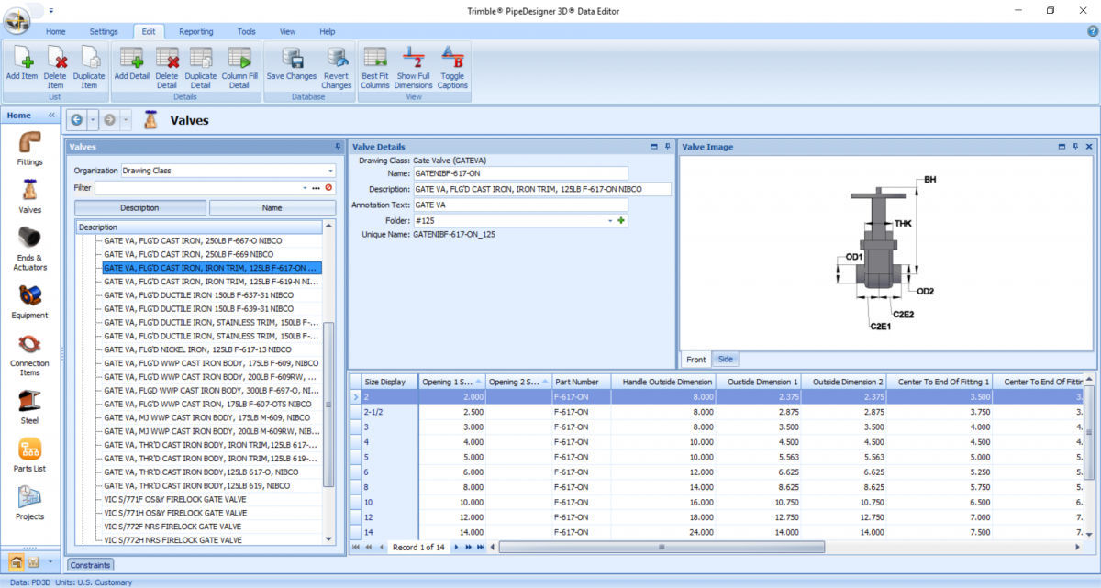Toggle Show Full Dimensions
The width and height of the screenshot is (1101, 588).
tap(414, 64)
